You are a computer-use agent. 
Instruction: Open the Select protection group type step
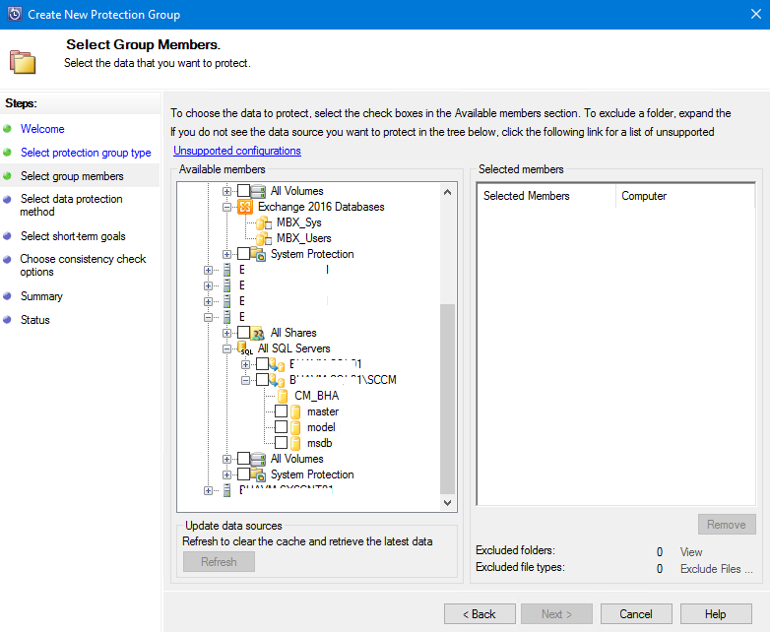point(86,153)
